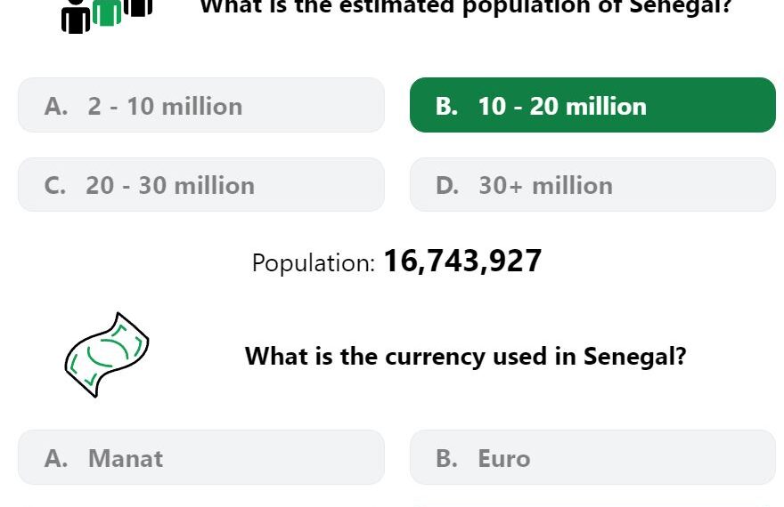Select Manat as Senegal's currency
This screenshot has height=507, width=784.
[201, 457]
